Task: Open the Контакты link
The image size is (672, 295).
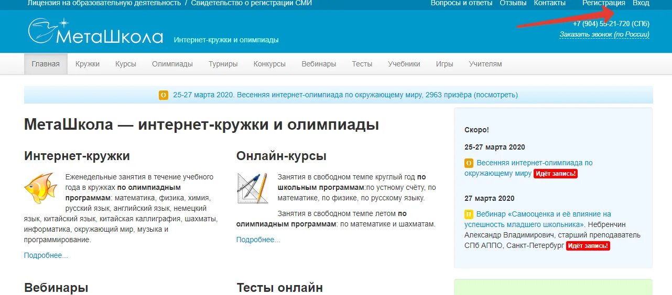Action: [550, 3]
